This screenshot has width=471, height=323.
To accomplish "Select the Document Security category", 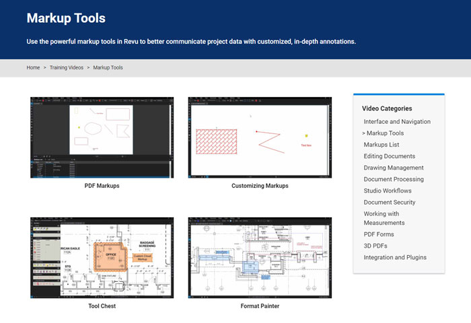I will point(390,202).
